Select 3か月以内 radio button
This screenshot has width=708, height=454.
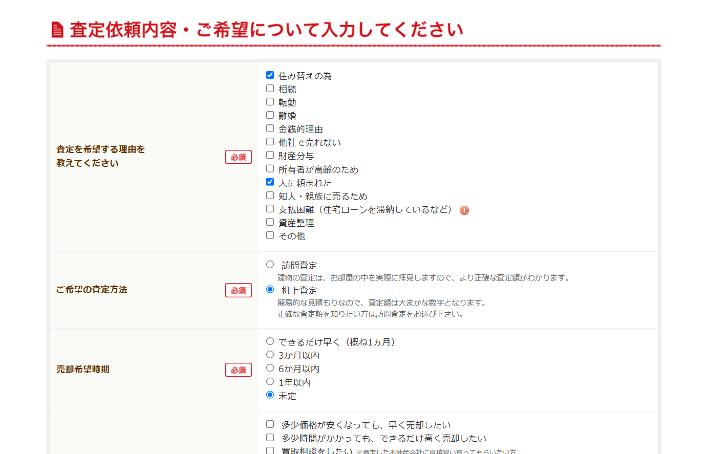270,355
